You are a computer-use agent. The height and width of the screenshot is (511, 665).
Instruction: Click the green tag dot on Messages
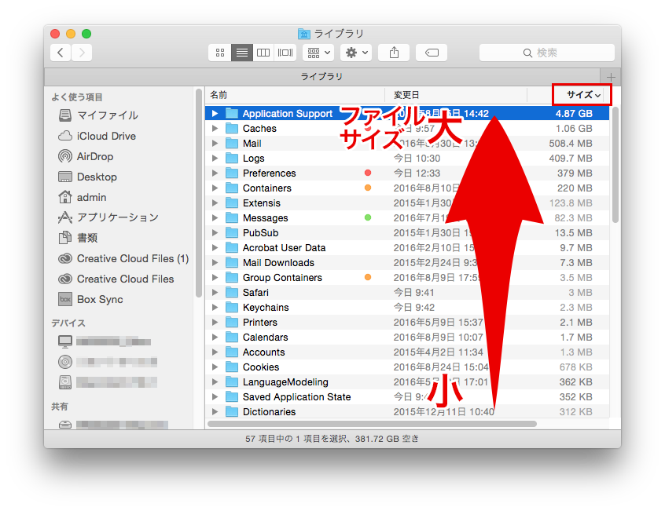tap(368, 217)
